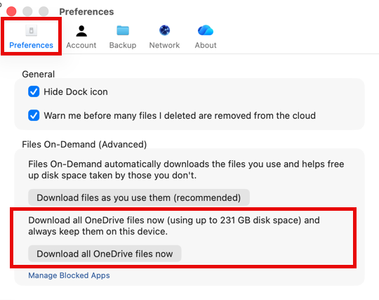Toggle Warn me before many files deleted
The height and width of the screenshot is (300, 379).
click(x=34, y=115)
